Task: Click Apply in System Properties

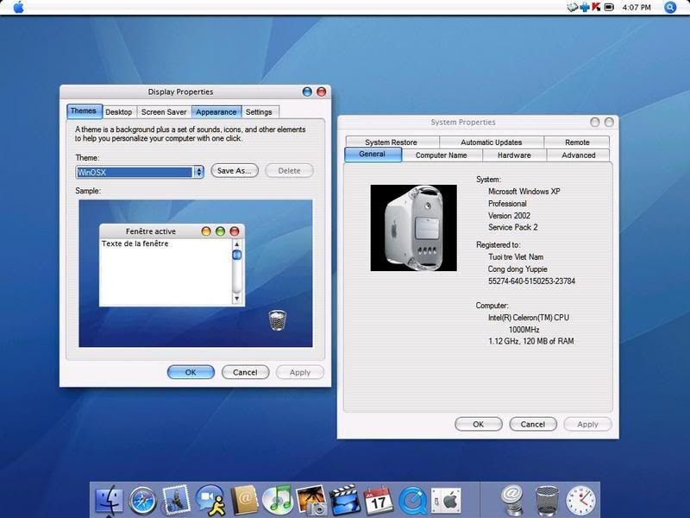Action: (587, 424)
